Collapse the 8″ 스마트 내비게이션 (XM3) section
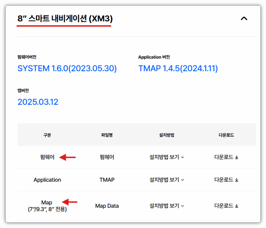 click(x=244, y=18)
